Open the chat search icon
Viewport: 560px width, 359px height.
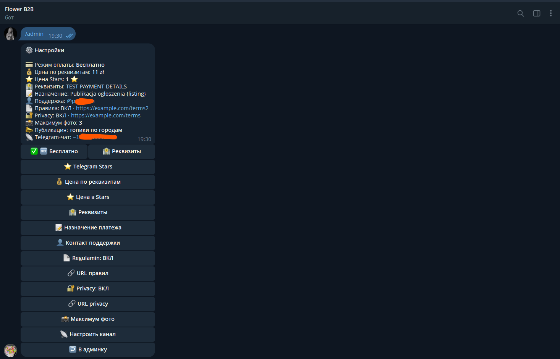(520, 13)
